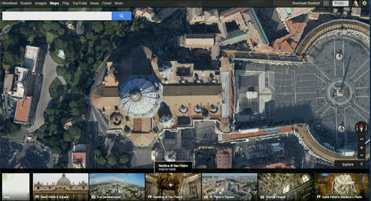Zoom out with the minus button

pos(361,155)
